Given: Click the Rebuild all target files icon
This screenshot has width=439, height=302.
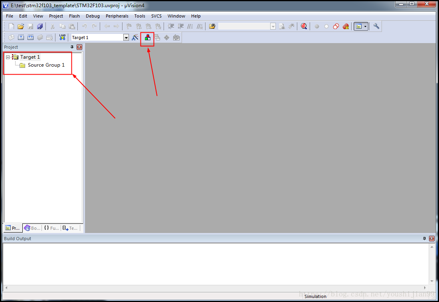Looking at the screenshot, I should click(30, 37).
